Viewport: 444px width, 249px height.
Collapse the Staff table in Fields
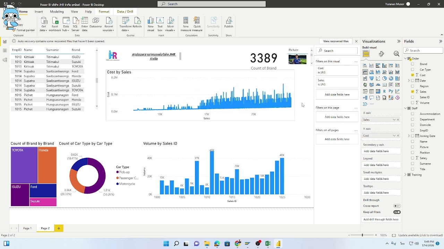[405, 108]
